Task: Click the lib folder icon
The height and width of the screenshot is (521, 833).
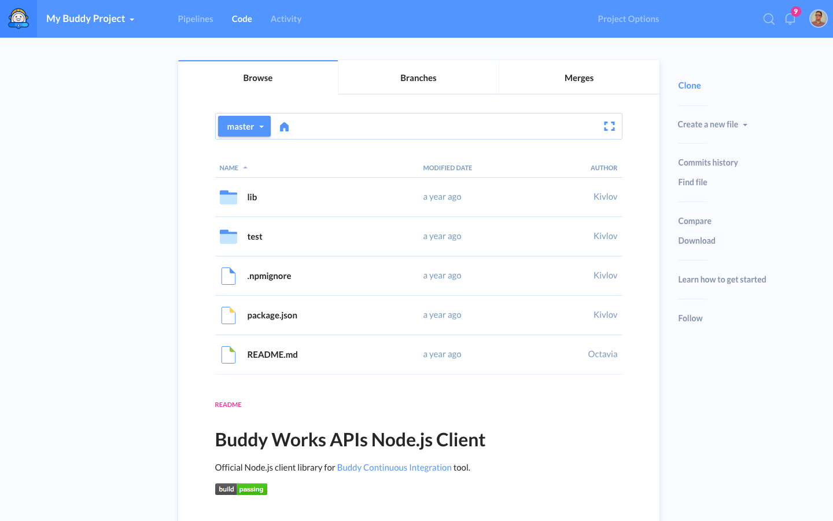Action: (228, 197)
